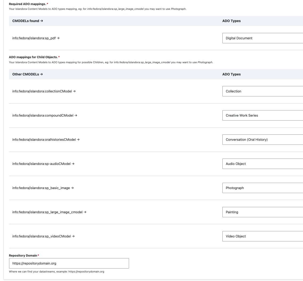This screenshot has width=303, height=281.
Task: Click the Repository Domain text field
Action: coord(69,263)
